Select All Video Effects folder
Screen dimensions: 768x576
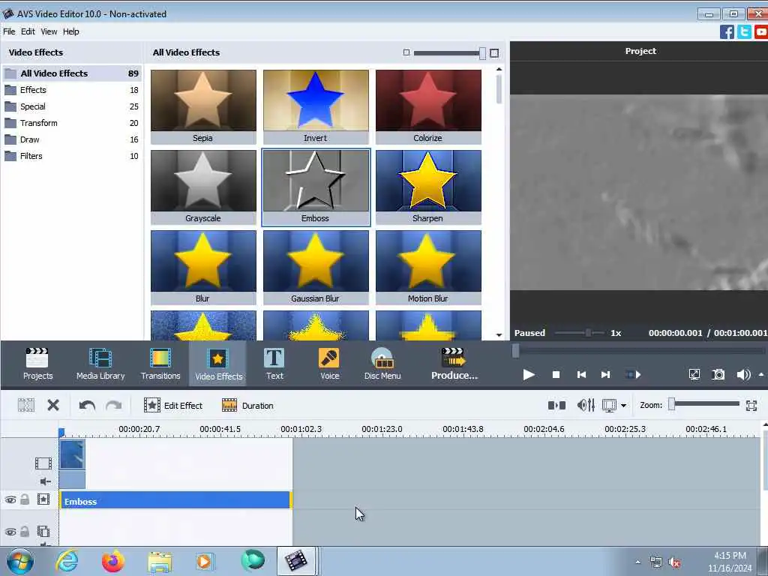[72, 73]
